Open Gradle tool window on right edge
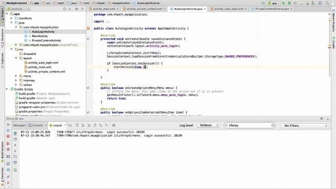Viewport: 336px width, 189px height. [334, 43]
